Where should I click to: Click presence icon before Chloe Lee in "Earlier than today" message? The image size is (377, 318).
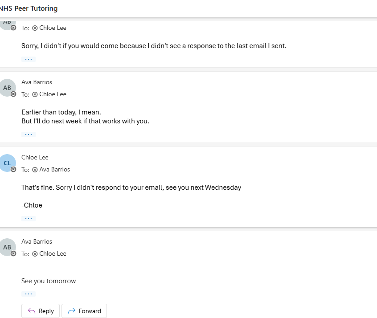click(x=35, y=94)
